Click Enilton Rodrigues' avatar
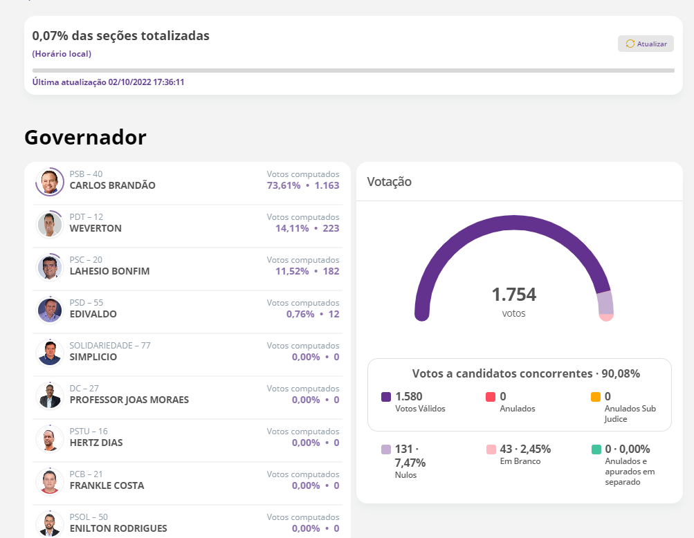The image size is (694, 538). pyautogui.click(x=50, y=523)
